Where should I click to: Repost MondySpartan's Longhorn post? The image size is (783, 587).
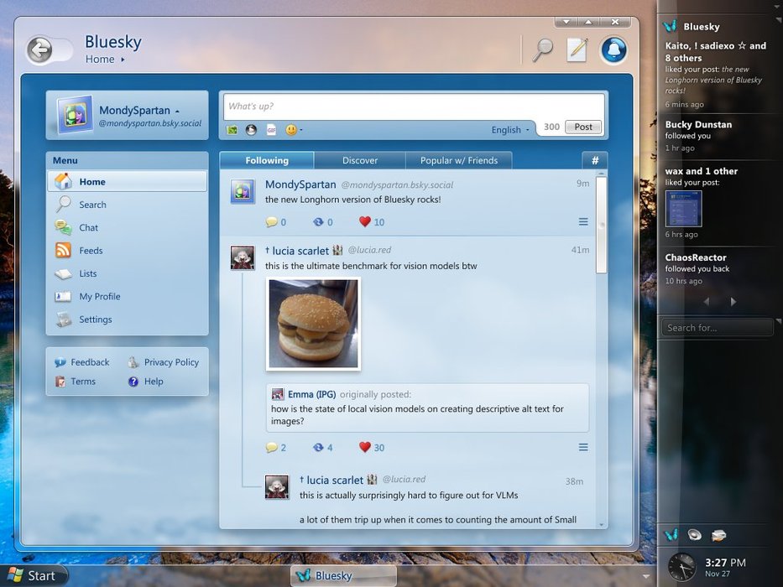[322, 222]
